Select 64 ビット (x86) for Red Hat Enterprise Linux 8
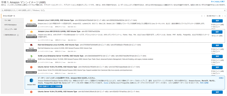This screenshot has height=96, width=227. pyautogui.click(x=212, y=49)
